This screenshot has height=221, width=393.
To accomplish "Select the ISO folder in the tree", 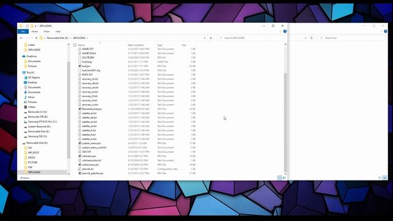I will 28,148.
